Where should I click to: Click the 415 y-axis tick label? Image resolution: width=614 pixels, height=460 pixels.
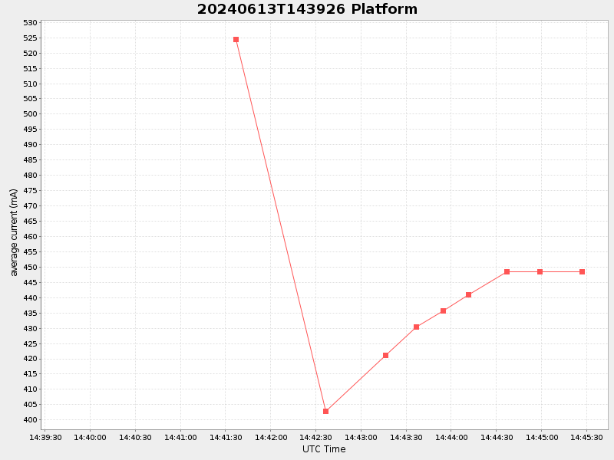click(30, 373)
